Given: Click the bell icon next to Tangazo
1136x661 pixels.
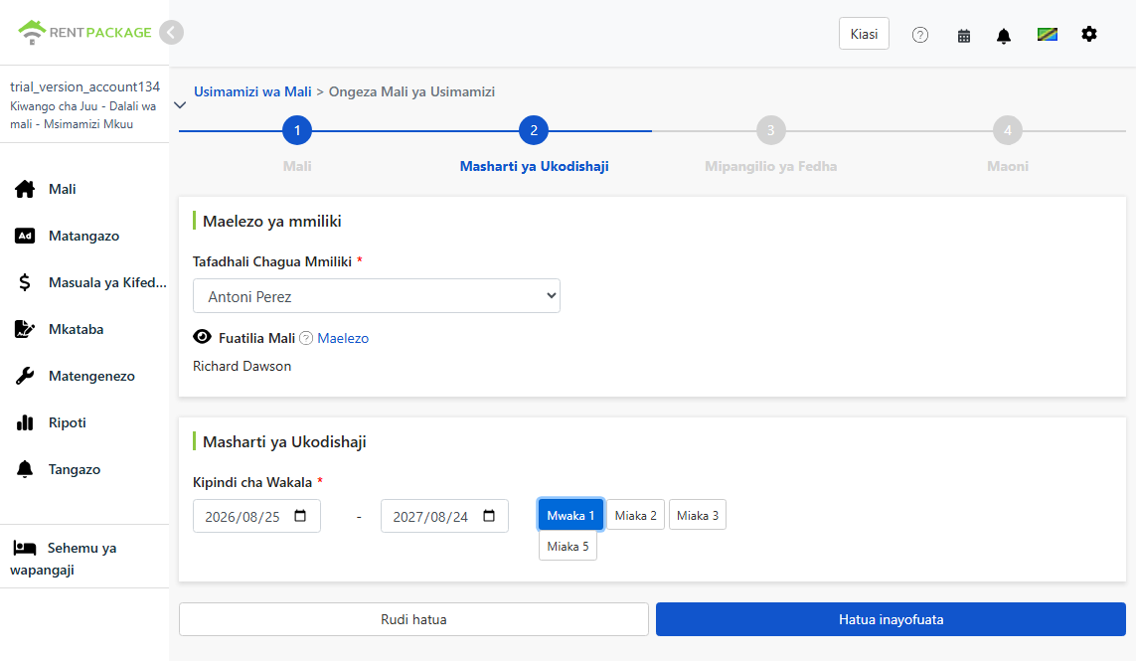Looking at the screenshot, I should [x=25, y=469].
